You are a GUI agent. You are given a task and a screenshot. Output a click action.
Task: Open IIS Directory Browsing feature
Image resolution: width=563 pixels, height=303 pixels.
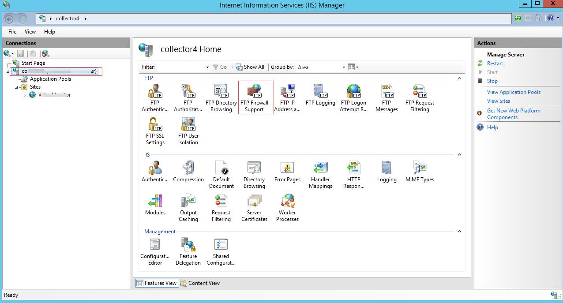254,175
